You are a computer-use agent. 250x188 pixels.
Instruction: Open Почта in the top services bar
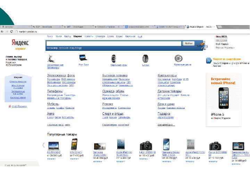tap(59, 37)
